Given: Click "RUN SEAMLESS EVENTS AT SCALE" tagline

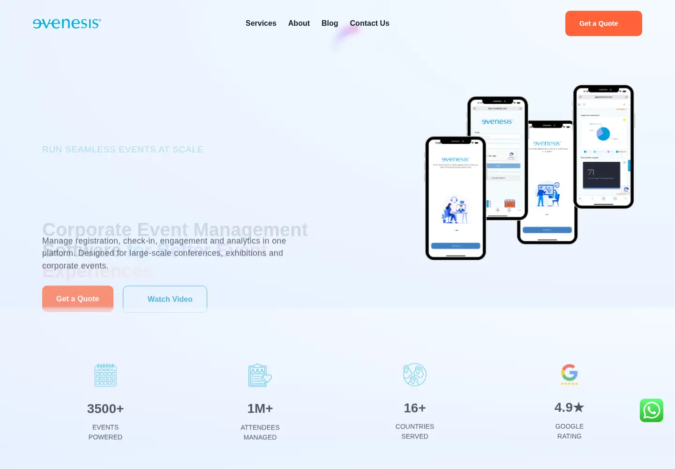Looking at the screenshot, I should 123,150.
